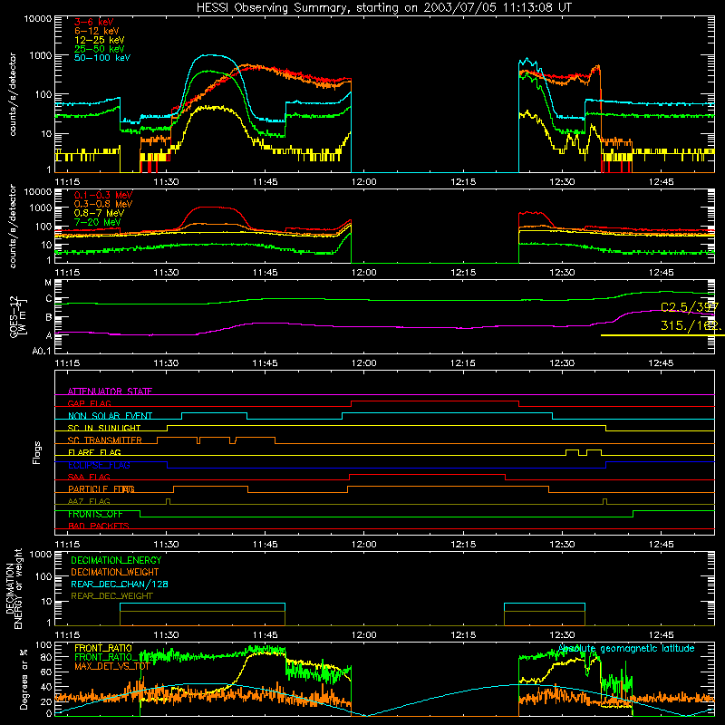Click the NON_SOLAR_EVENT flag label
725x725 pixels.
point(110,416)
